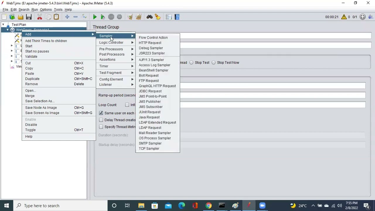This screenshot has width=375, height=211.
Task: Choose JSR223 Sampler from the list
Action: 158,53
